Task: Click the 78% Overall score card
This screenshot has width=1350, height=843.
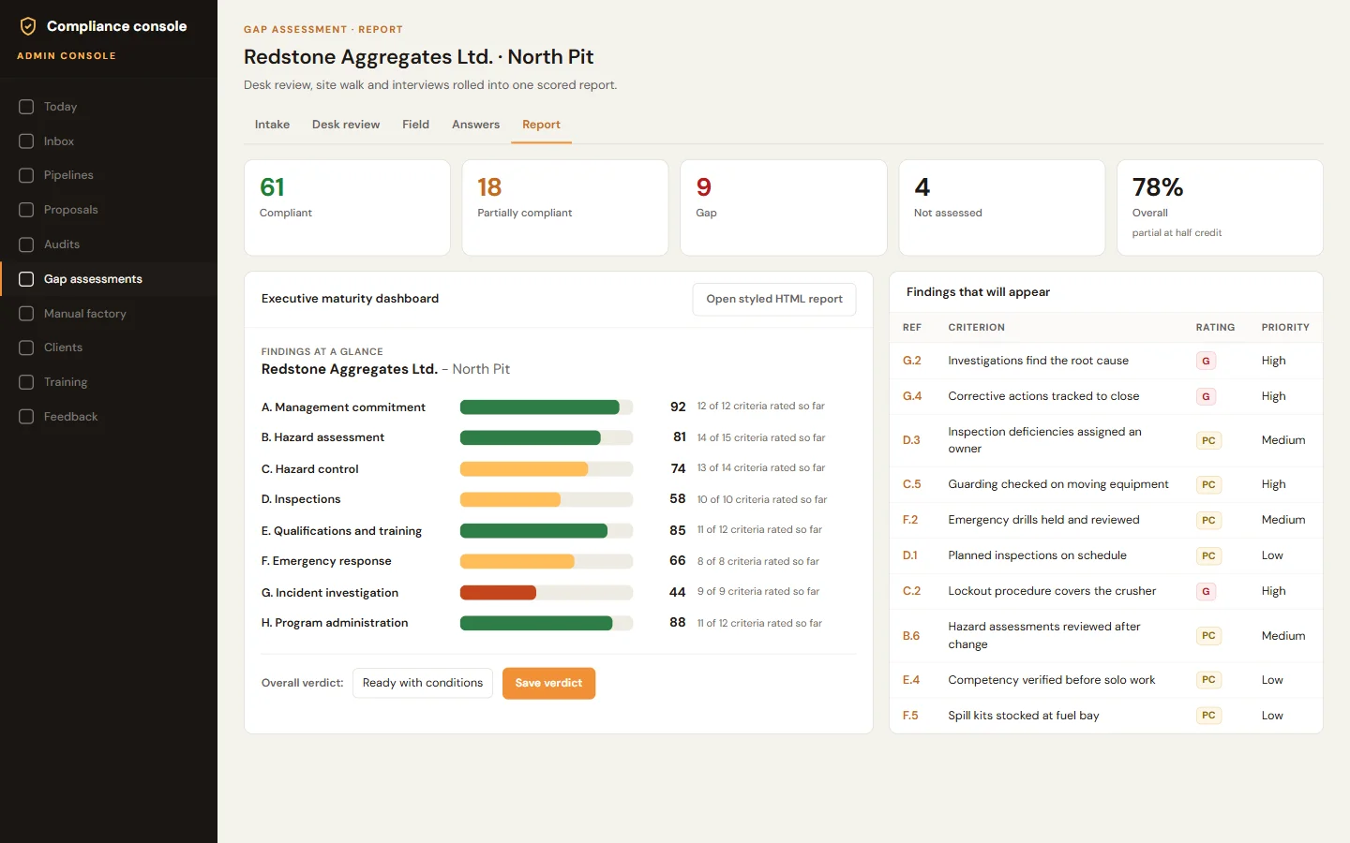Action: pyautogui.click(x=1220, y=208)
